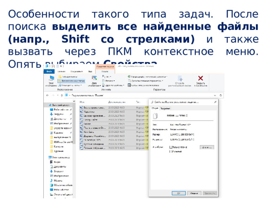
Task: Open Advanced options dropdown in ribbon
Action: click(x=145, y=81)
